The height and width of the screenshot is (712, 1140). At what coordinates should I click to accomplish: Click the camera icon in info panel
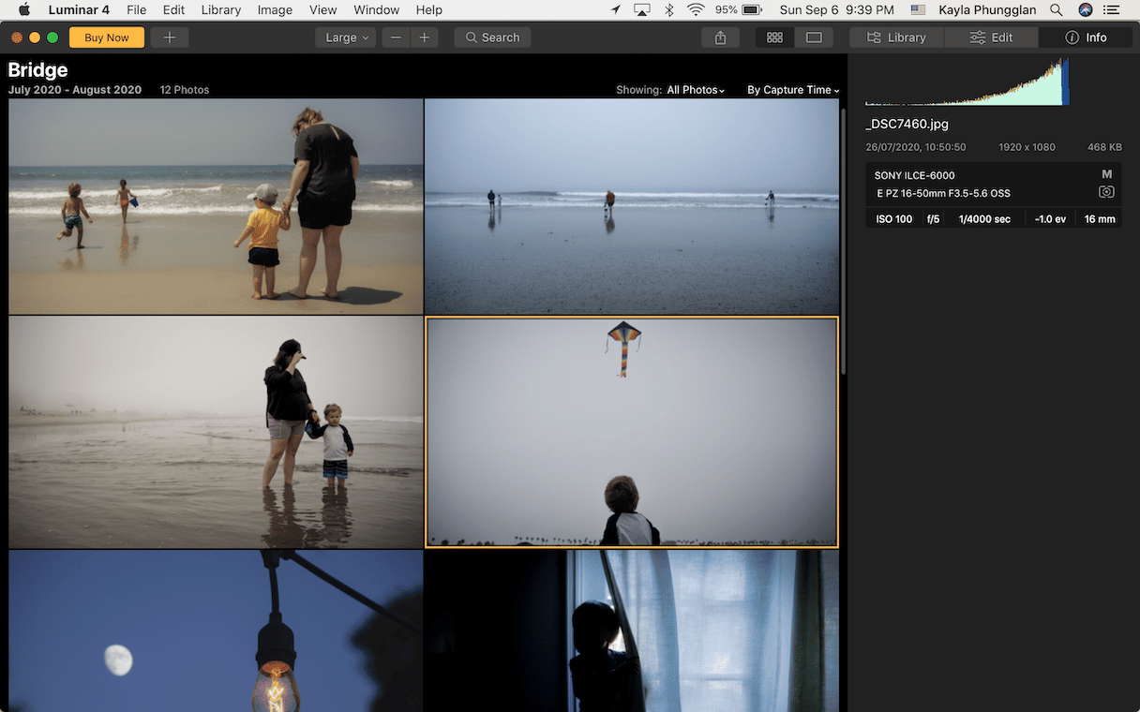coord(1106,192)
